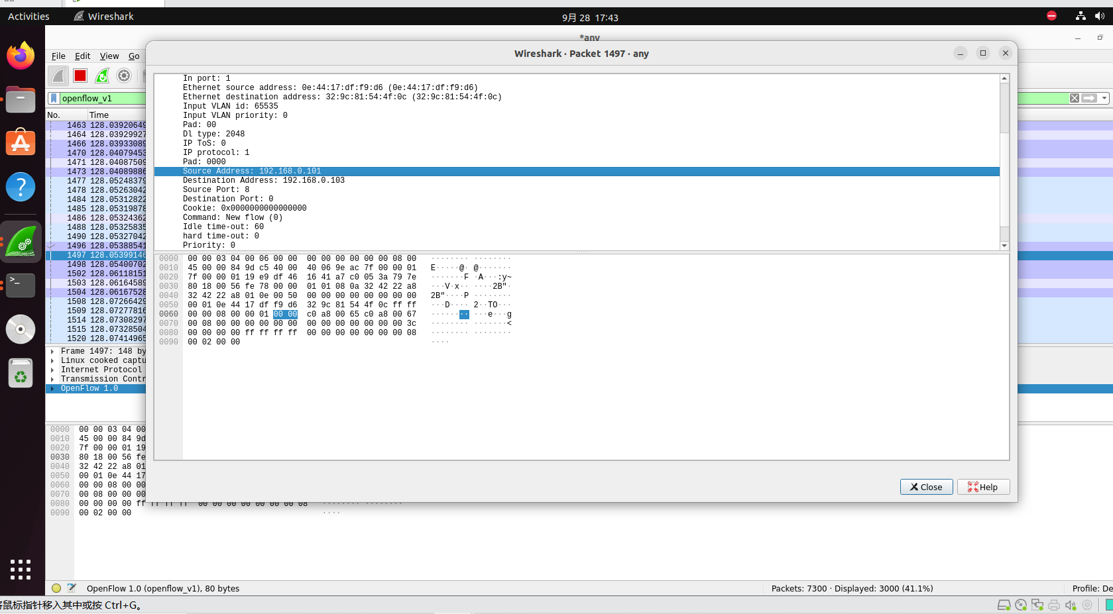Edit capture file properties in status bar
The height and width of the screenshot is (614, 1113).
72,588
